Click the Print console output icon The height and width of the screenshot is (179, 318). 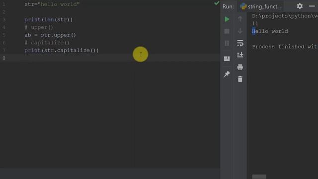[x=240, y=67]
